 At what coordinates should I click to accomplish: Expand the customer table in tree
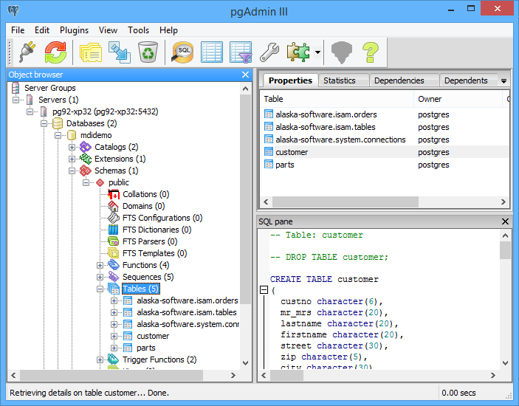point(114,336)
